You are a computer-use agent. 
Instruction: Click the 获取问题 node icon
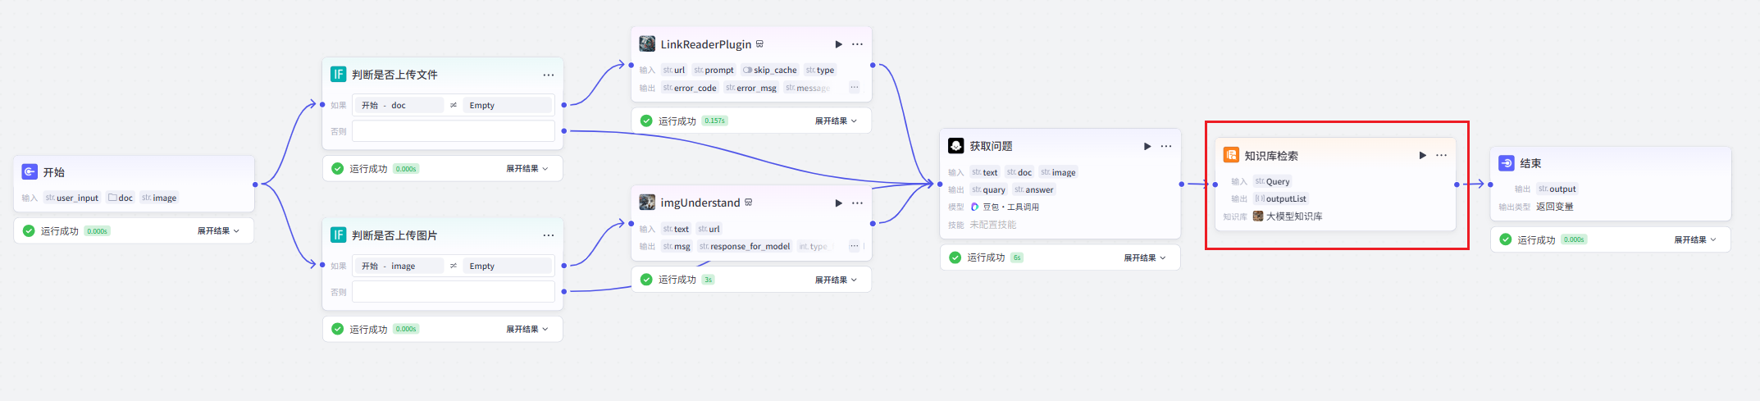[955, 146]
